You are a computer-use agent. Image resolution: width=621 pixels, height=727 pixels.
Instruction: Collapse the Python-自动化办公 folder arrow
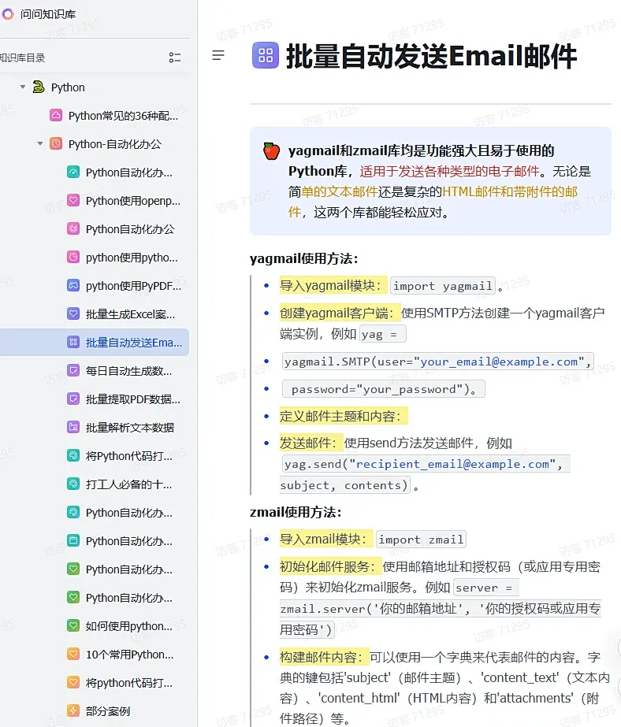[40, 143]
